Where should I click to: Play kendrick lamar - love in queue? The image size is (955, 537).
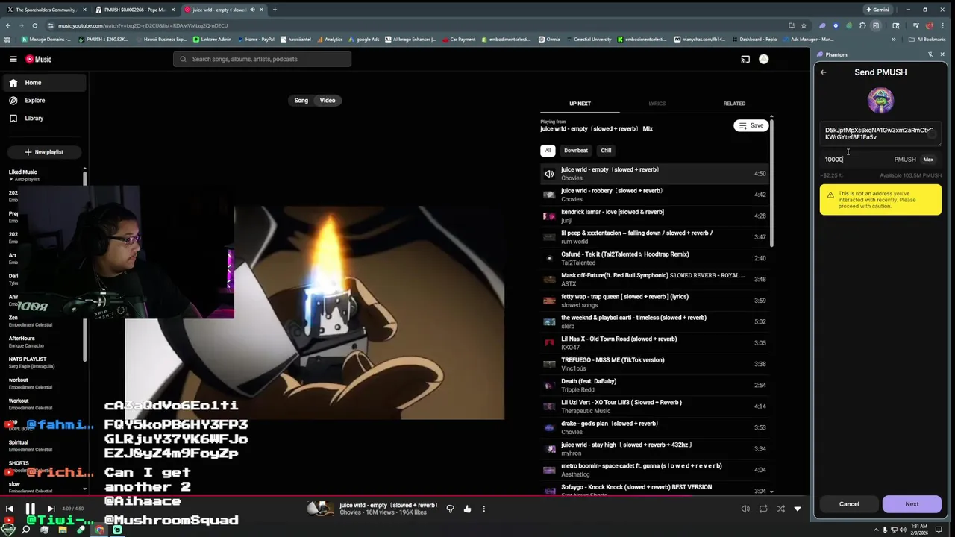(655, 216)
